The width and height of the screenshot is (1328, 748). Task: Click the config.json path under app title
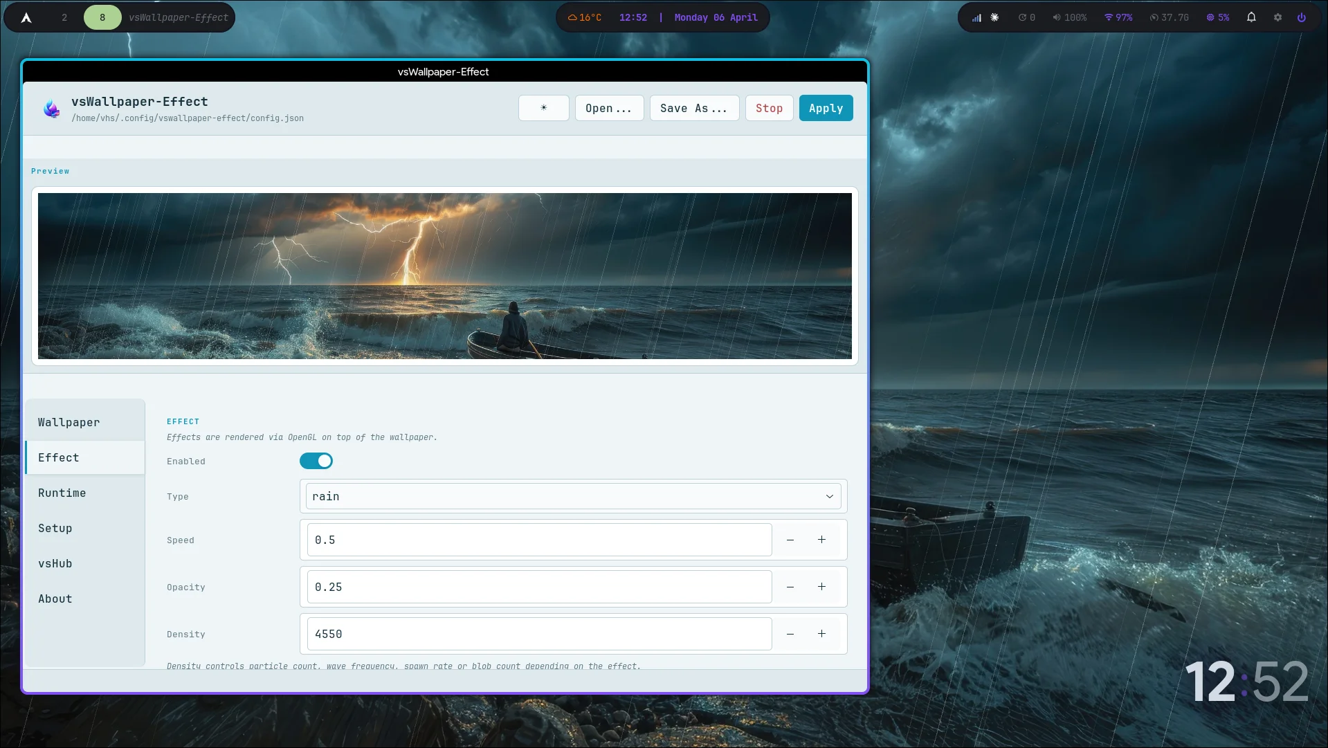[188, 118]
